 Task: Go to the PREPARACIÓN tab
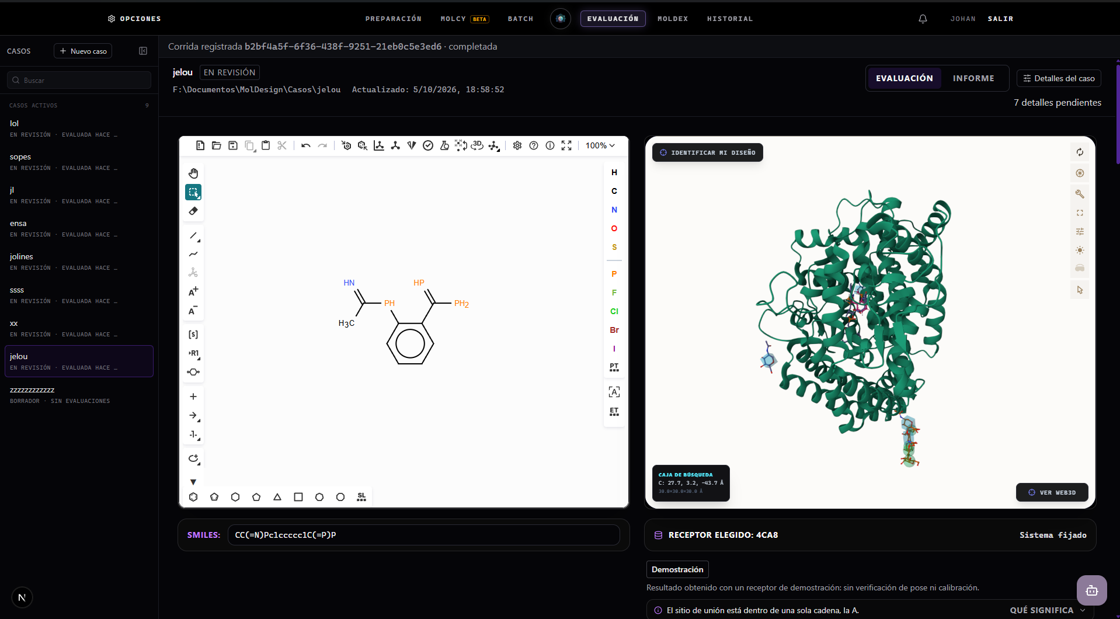394,19
